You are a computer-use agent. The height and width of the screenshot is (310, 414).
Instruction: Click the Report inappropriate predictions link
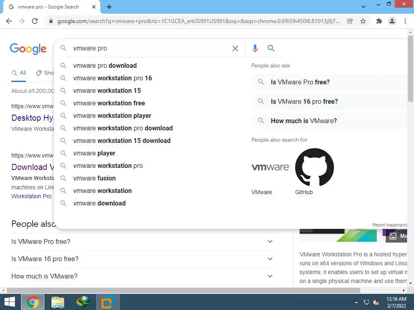coord(389,225)
